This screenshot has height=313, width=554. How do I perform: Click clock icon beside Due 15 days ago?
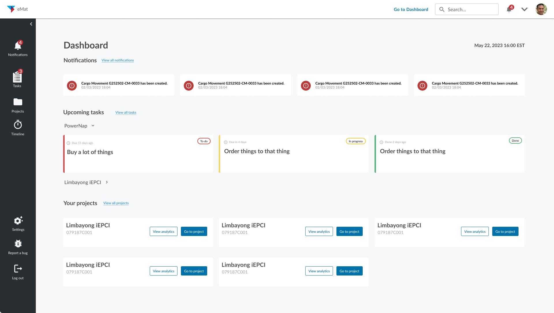tap(68, 143)
